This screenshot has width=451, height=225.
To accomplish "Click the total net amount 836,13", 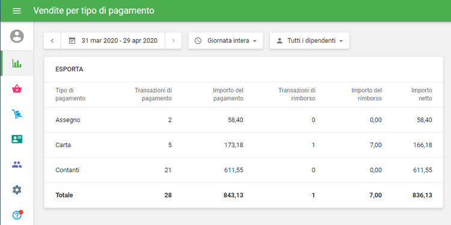I will coord(422,196).
